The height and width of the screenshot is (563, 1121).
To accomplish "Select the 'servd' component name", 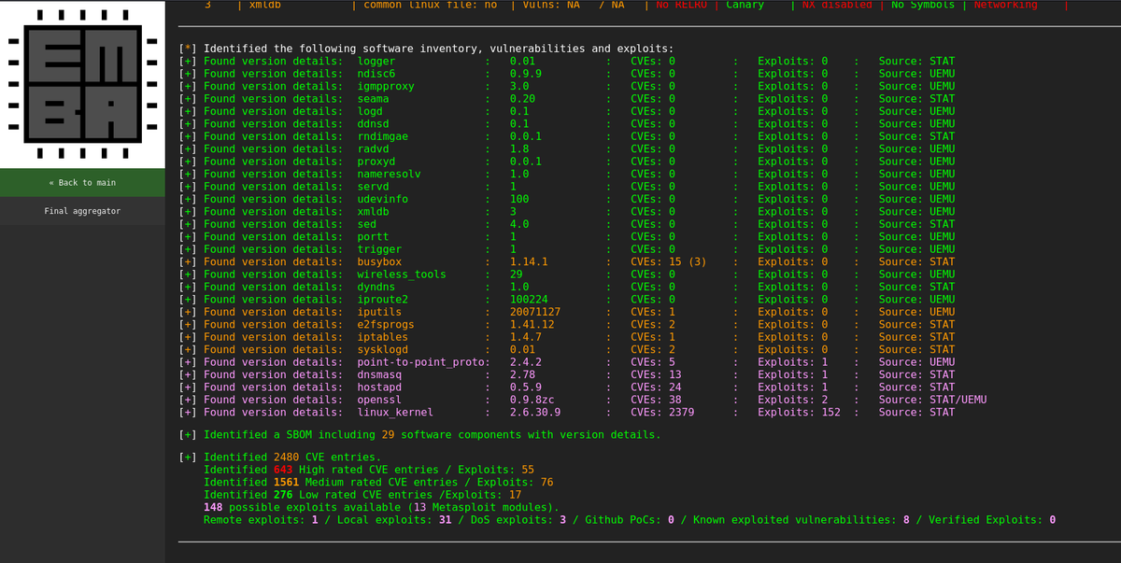I will (374, 187).
